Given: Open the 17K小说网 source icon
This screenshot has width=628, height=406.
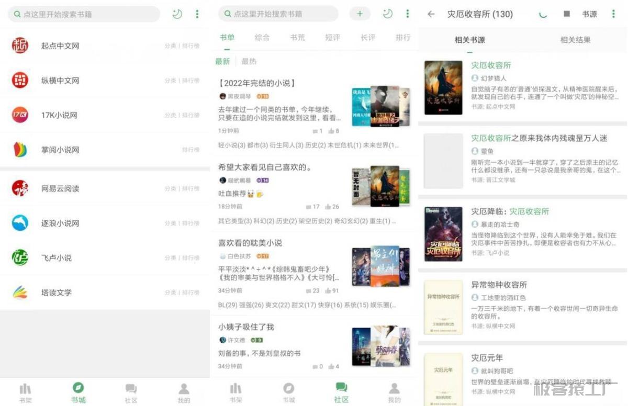Looking at the screenshot, I should 20,115.
